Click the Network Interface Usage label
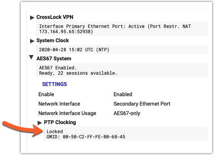 pyautogui.click(x=67, y=113)
